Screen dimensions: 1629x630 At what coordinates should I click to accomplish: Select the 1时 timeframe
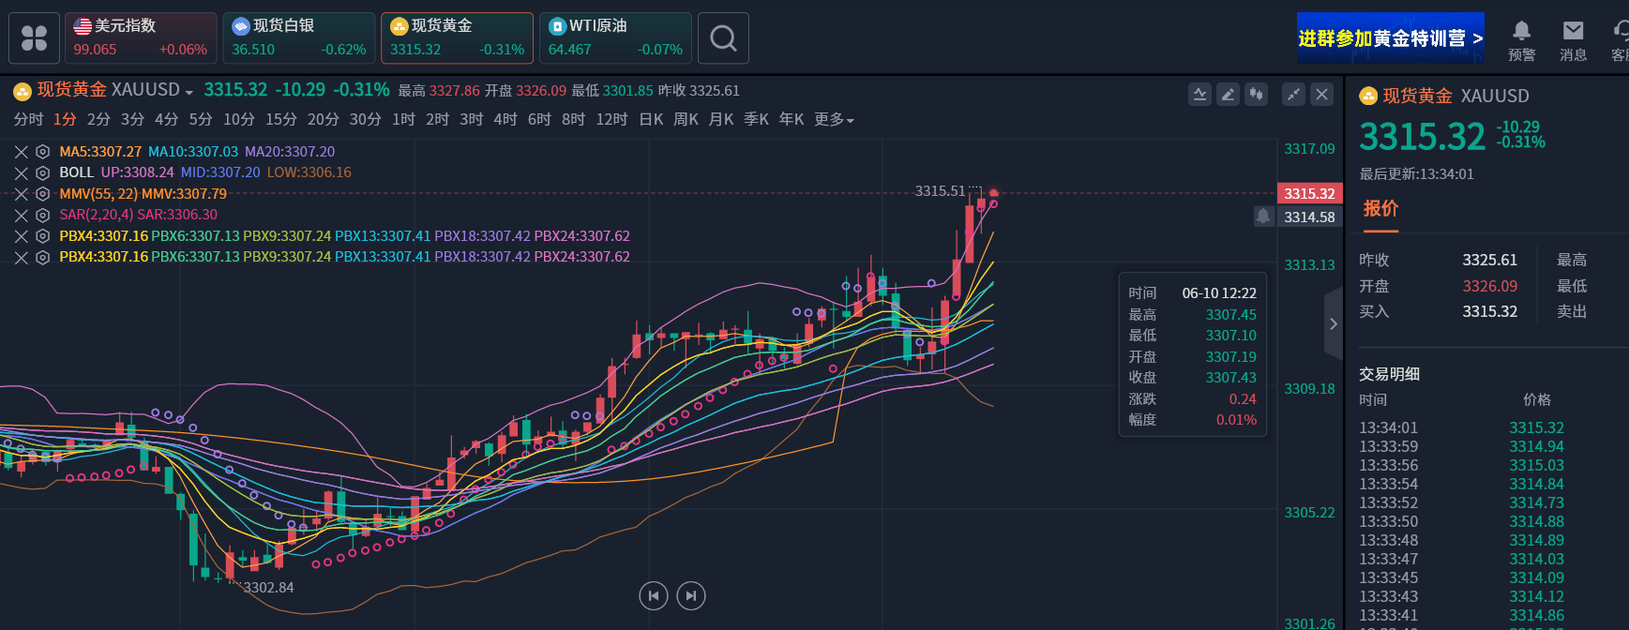tap(403, 119)
